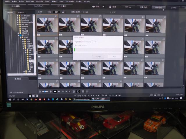The width and height of the screenshot is (186, 139).
Task: Click コレクションの追加 plus button
Action: 11,93
